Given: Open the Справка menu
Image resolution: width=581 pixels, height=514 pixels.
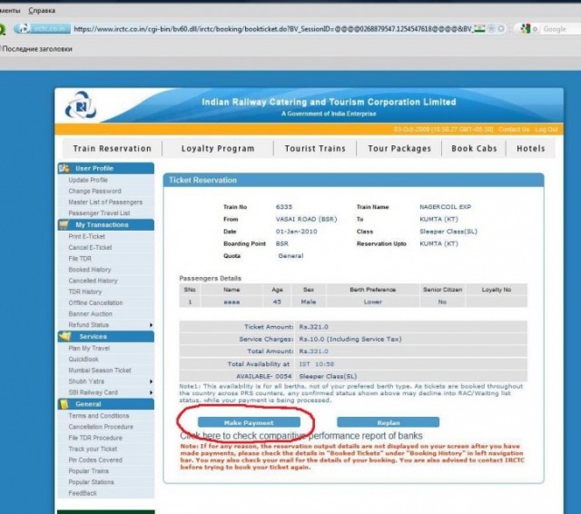Looking at the screenshot, I should [x=41, y=10].
